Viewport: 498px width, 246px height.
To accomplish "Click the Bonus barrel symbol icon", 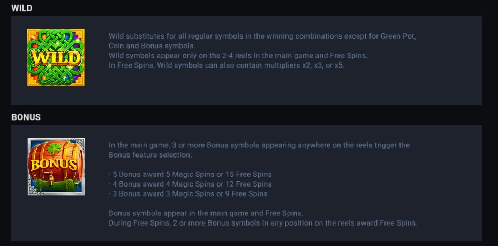I will [56, 166].
